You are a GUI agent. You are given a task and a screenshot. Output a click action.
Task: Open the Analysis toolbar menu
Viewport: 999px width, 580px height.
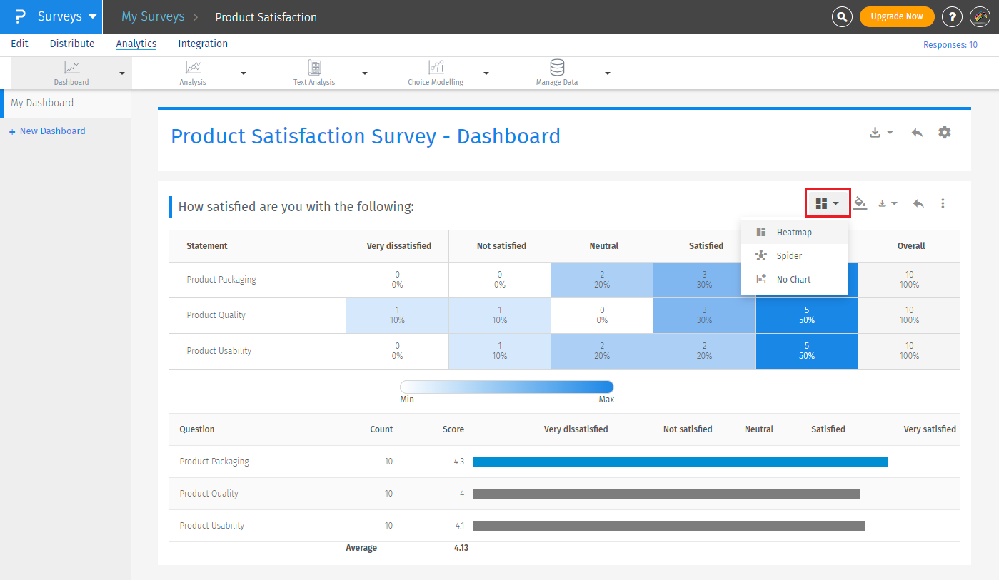tap(193, 73)
